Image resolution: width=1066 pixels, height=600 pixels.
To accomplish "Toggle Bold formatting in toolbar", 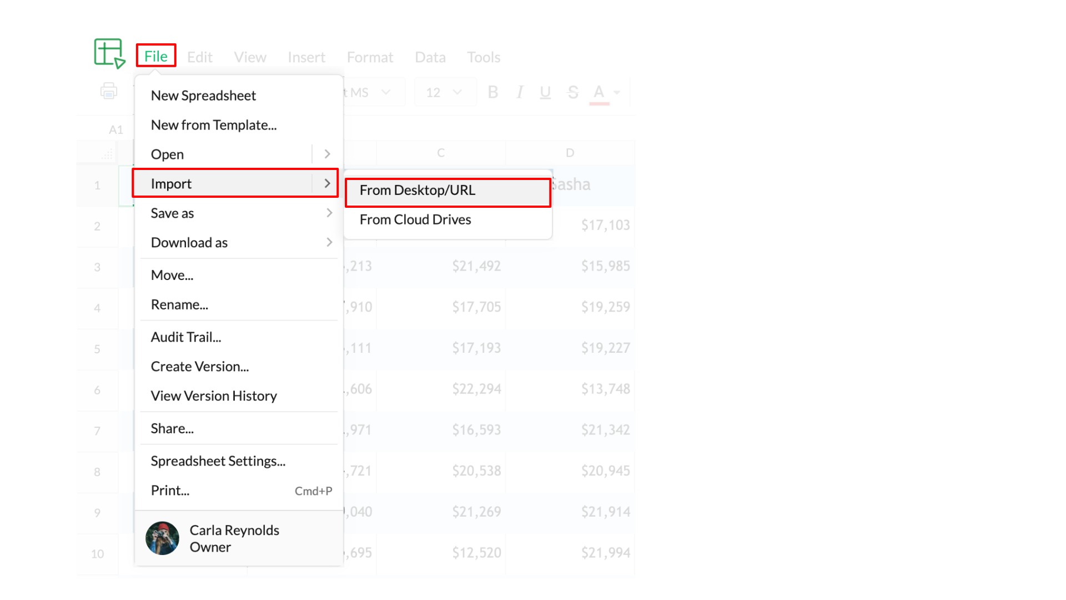I will tap(492, 92).
